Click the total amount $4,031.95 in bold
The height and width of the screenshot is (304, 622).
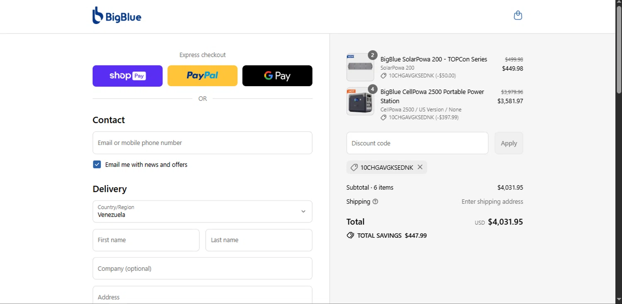click(505, 222)
